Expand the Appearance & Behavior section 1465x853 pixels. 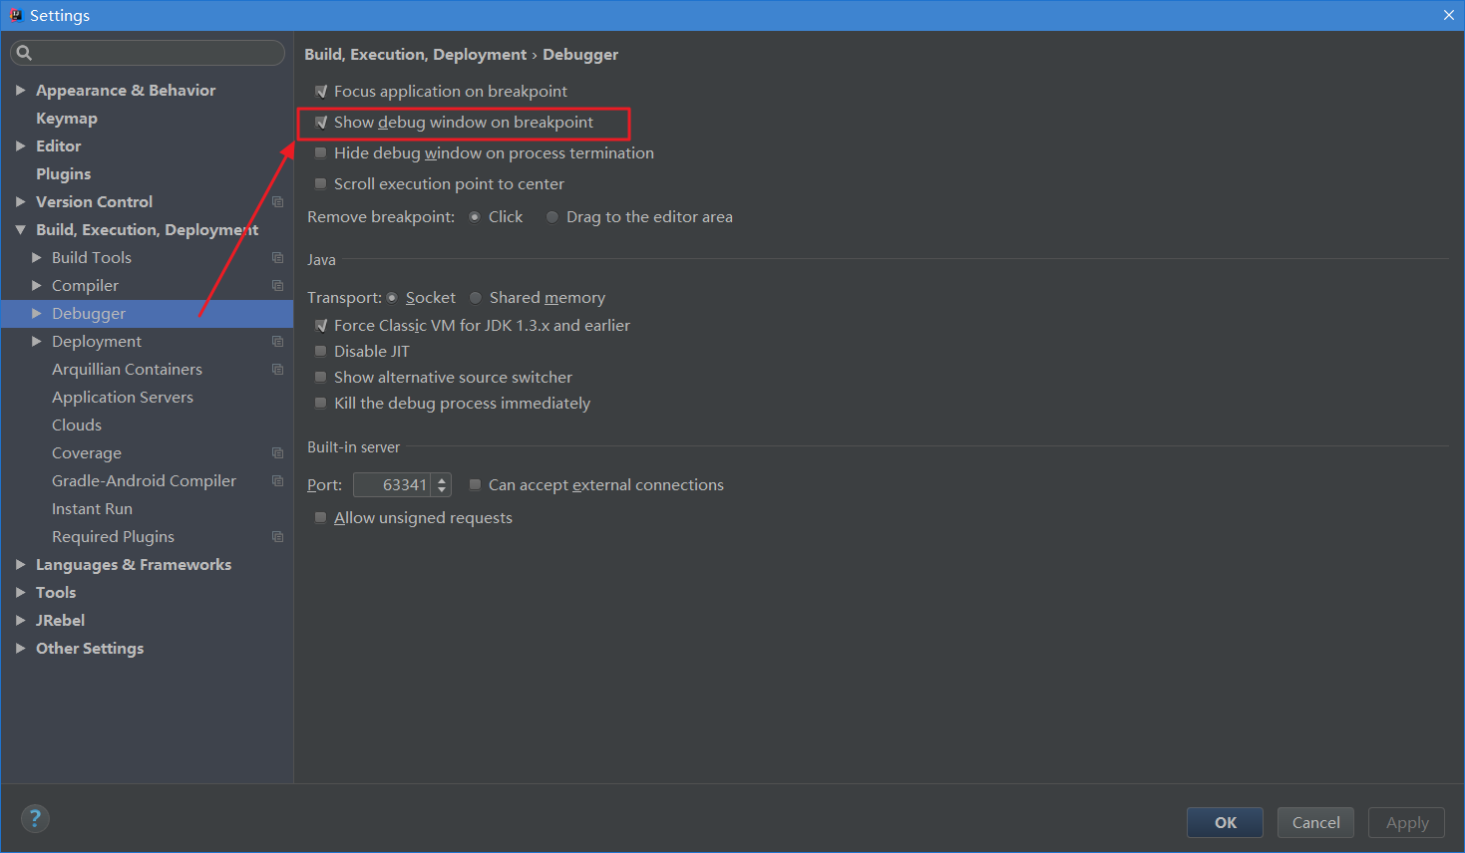click(22, 90)
